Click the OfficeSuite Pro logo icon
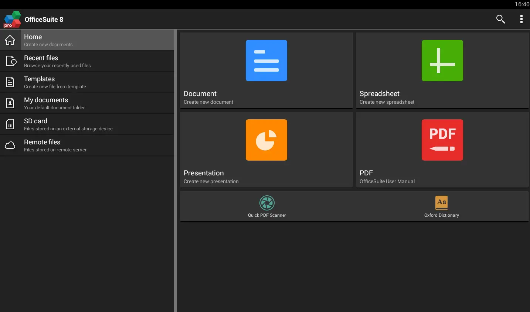Viewport: 530px width, 312px height. pos(12,19)
